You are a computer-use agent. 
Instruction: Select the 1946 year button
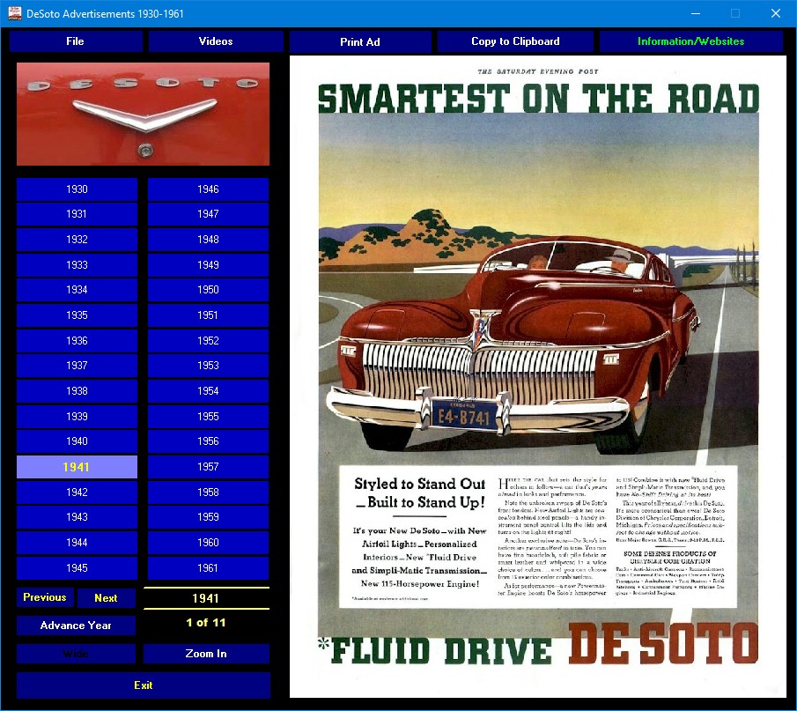[208, 189]
